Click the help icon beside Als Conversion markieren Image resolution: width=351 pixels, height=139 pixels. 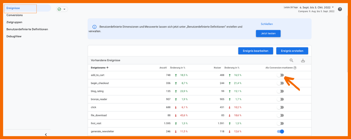coord(295,68)
